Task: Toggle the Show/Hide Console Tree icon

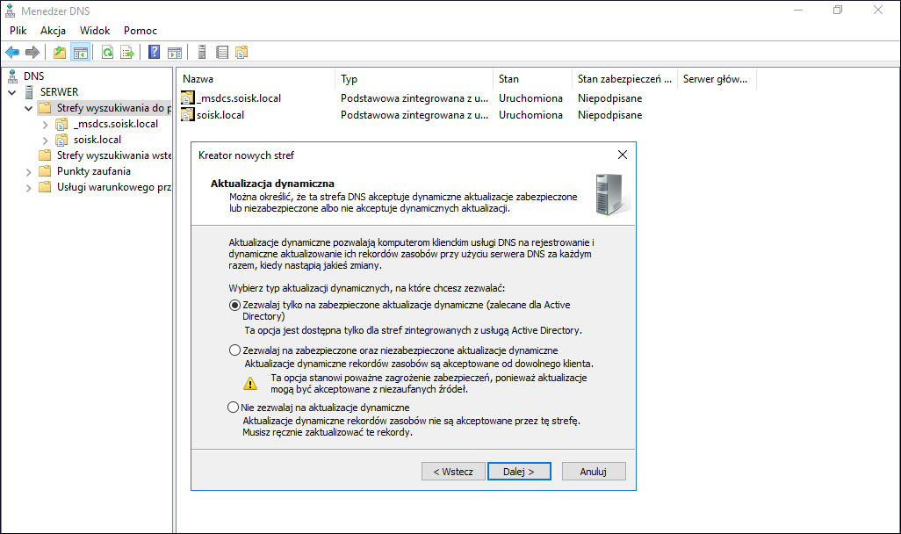Action: pos(81,53)
